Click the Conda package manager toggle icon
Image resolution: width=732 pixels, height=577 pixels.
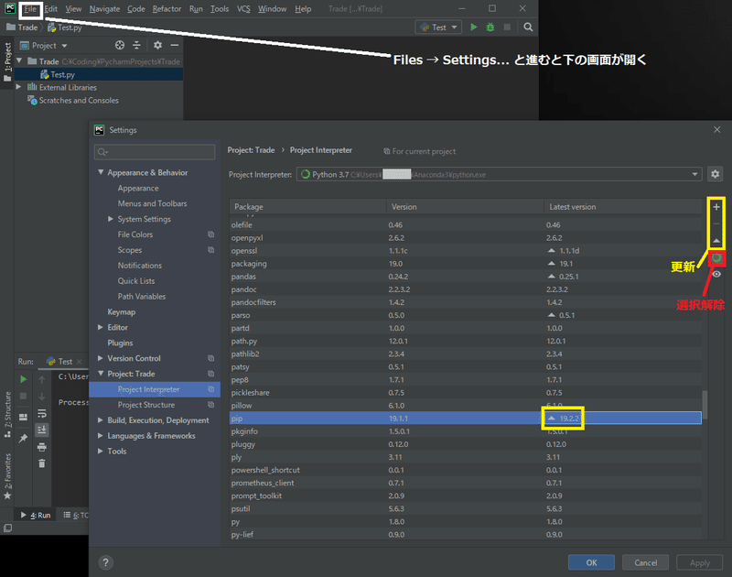click(x=716, y=258)
